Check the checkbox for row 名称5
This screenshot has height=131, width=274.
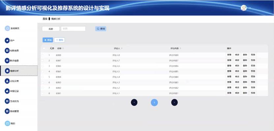(x=43, y=71)
